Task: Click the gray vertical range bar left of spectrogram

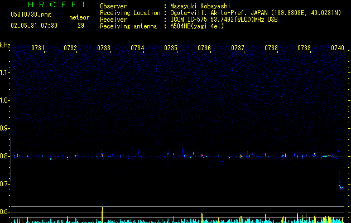Action: [x=11, y=159]
